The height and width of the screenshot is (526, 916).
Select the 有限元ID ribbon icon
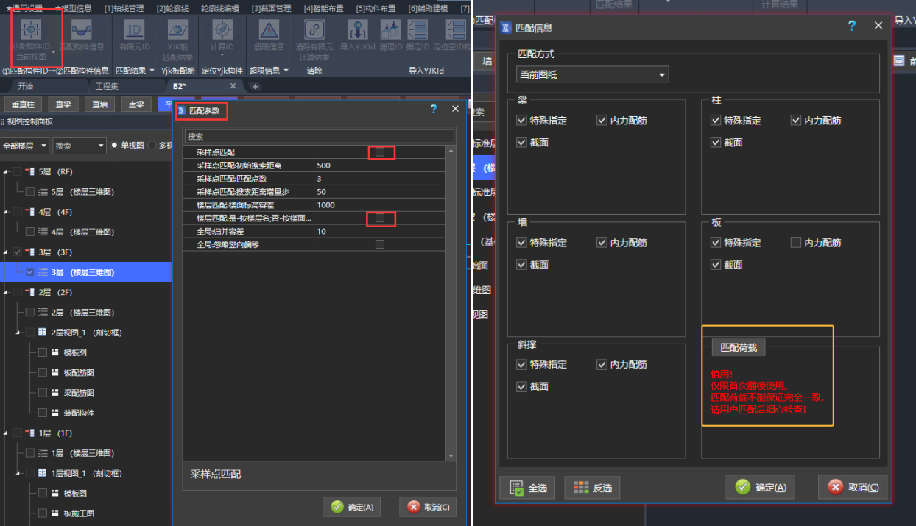click(135, 31)
